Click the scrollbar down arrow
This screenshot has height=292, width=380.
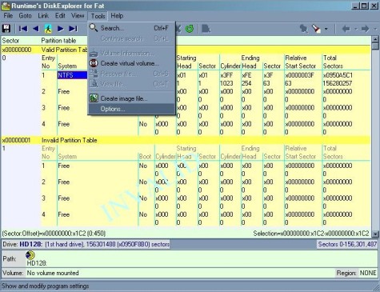(x=375, y=234)
